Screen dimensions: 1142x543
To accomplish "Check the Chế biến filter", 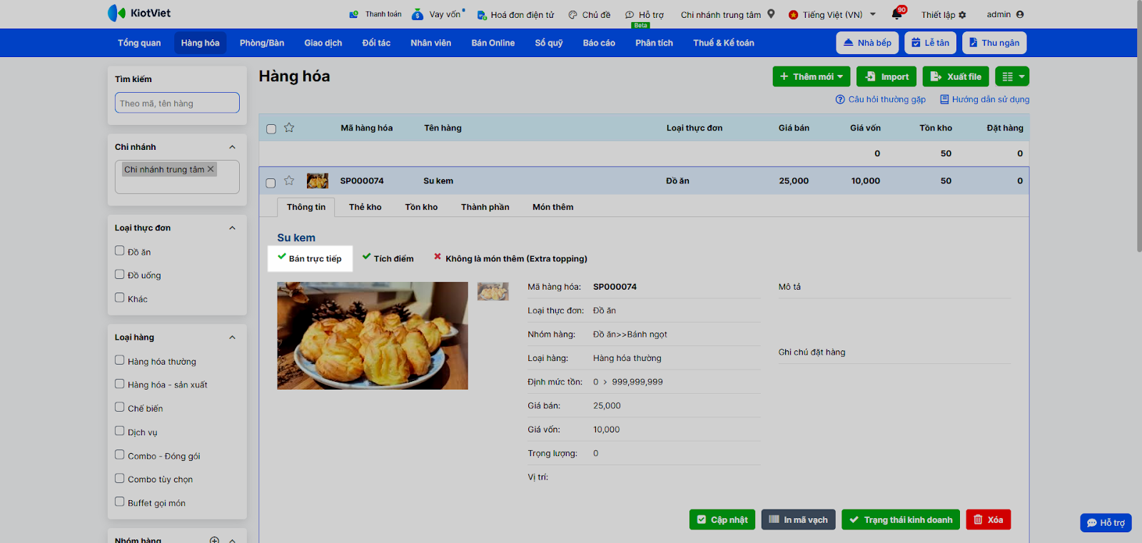I will 120,407.
